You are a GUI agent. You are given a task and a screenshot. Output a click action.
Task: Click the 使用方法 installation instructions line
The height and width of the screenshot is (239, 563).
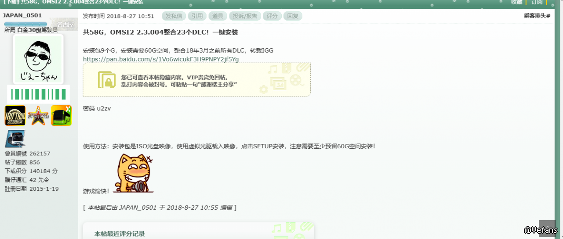coord(229,146)
